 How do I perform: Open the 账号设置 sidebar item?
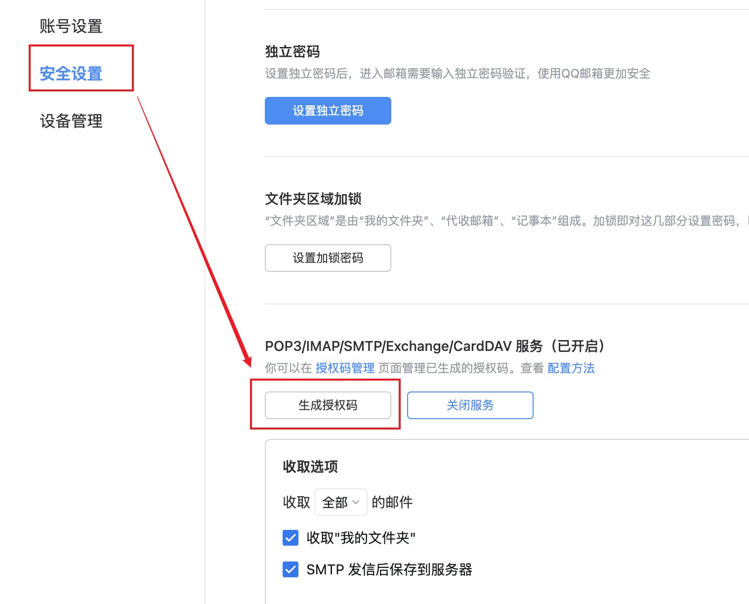pyautogui.click(x=71, y=26)
